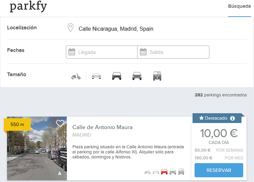Click the listing's red car icon

pyautogui.click(x=164, y=172)
